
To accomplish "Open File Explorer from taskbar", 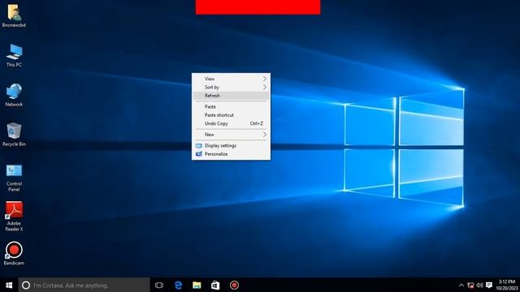I will [197, 285].
